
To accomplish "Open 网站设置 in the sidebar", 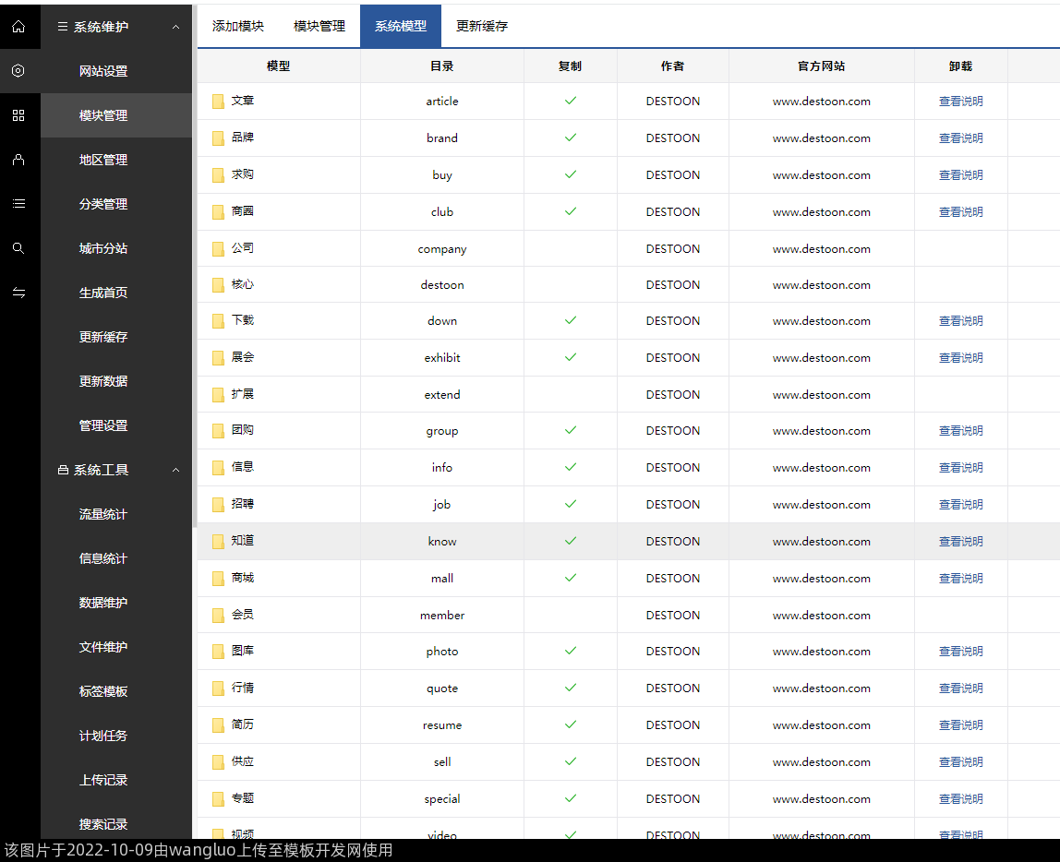I will point(103,71).
